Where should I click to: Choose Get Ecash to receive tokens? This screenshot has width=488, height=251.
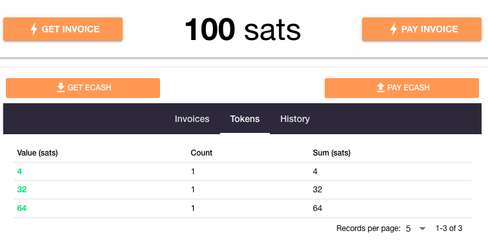coord(83,88)
